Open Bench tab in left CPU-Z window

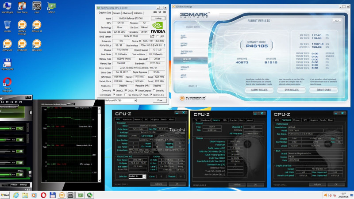(164, 119)
